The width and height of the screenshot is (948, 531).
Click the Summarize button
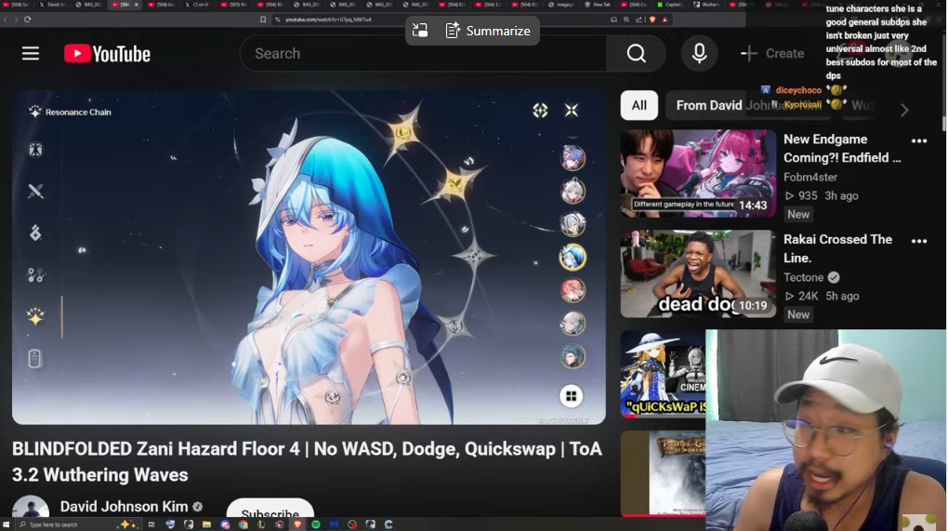pyautogui.click(x=488, y=31)
